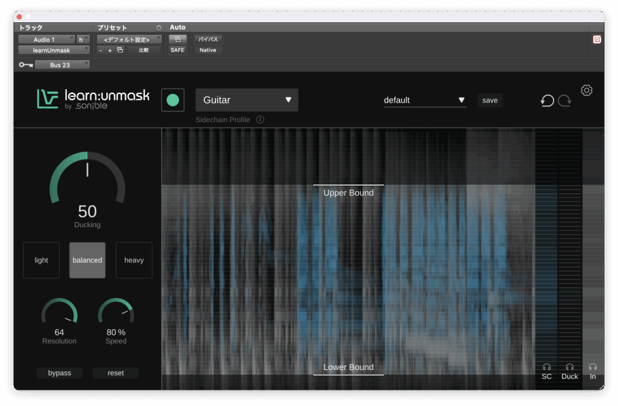Reset the plugin parameters

(115, 373)
